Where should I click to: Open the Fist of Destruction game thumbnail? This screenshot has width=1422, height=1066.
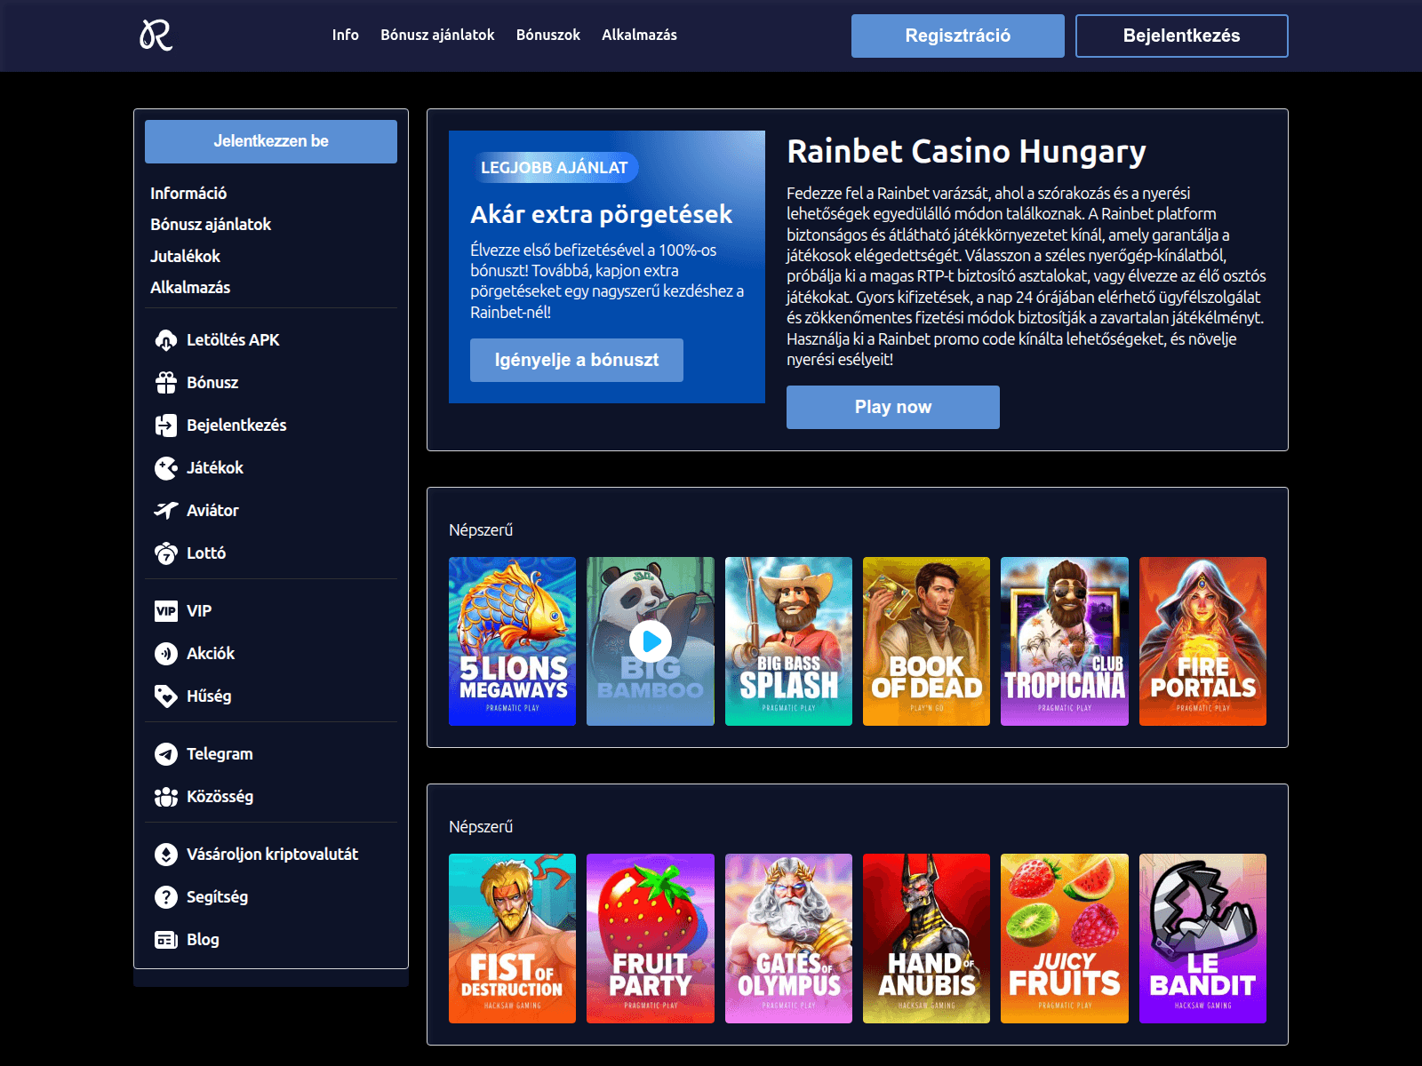point(513,938)
